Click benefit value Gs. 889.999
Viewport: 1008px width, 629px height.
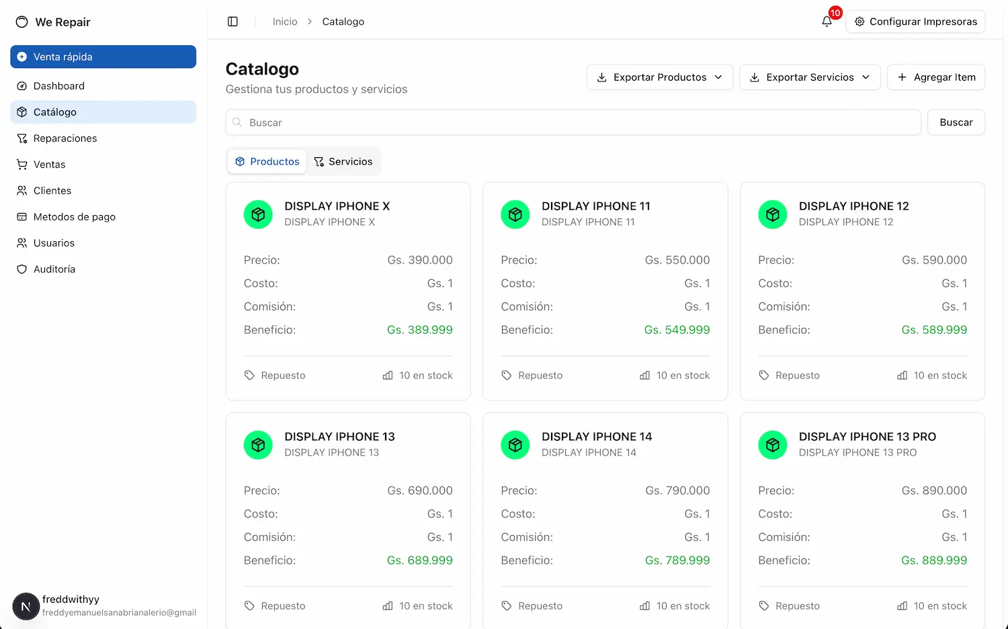click(x=934, y=560)
